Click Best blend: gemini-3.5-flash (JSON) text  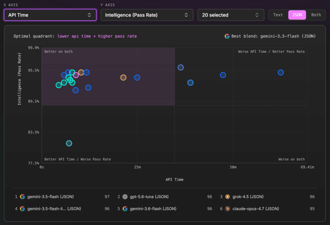273,36
